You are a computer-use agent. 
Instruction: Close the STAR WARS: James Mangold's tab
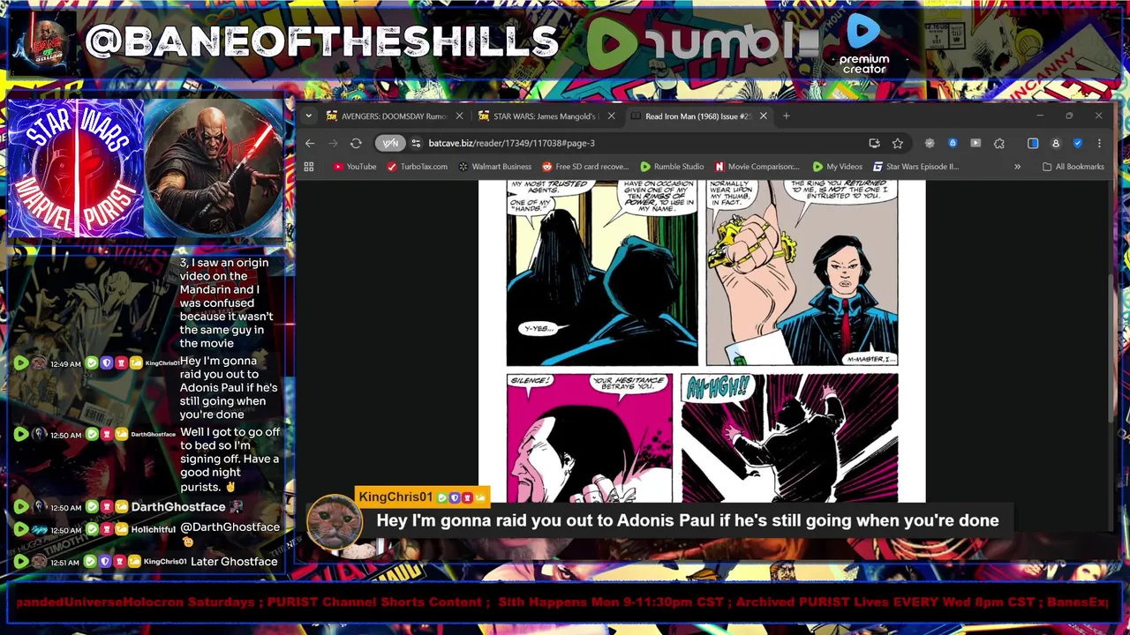tap(611, 116)
